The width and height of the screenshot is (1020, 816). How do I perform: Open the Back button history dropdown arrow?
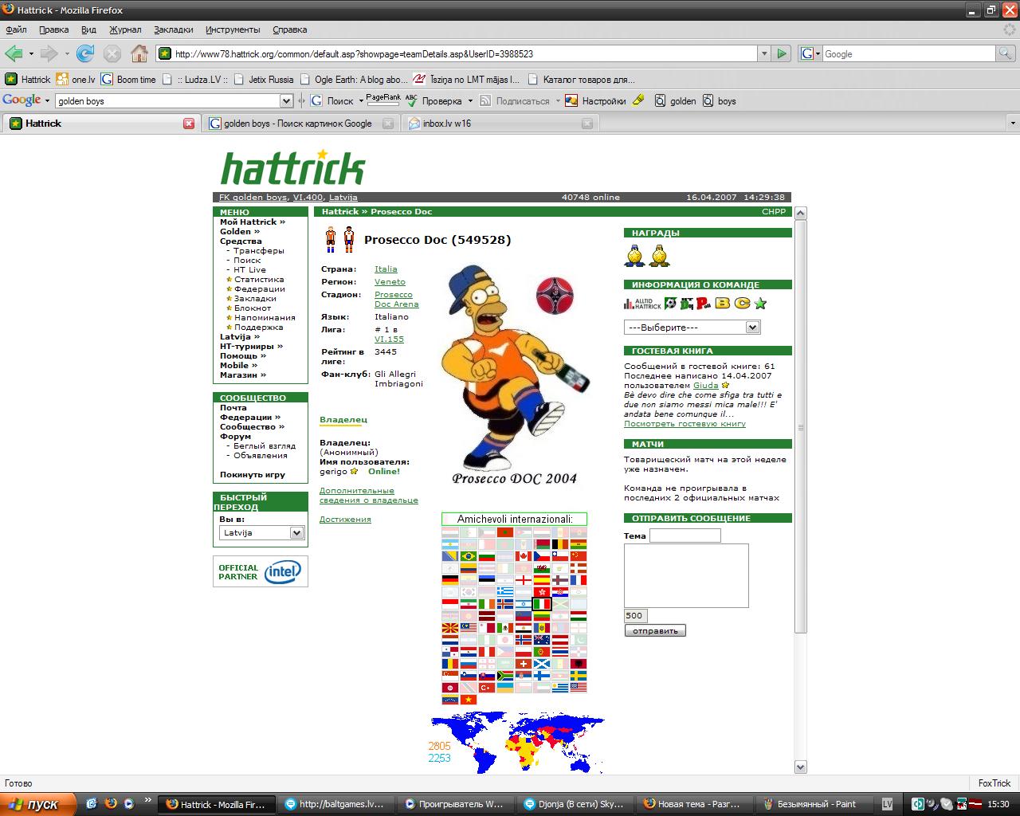(31, 53)
